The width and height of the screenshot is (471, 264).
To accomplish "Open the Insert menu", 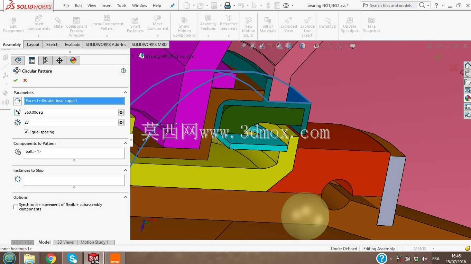I will [x=107, y=6].
